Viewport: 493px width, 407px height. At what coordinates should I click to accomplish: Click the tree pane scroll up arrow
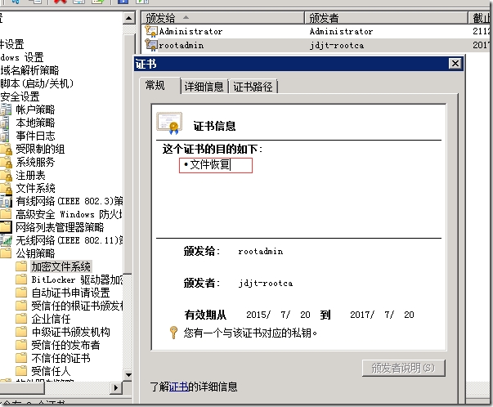(x=128, y=18)
